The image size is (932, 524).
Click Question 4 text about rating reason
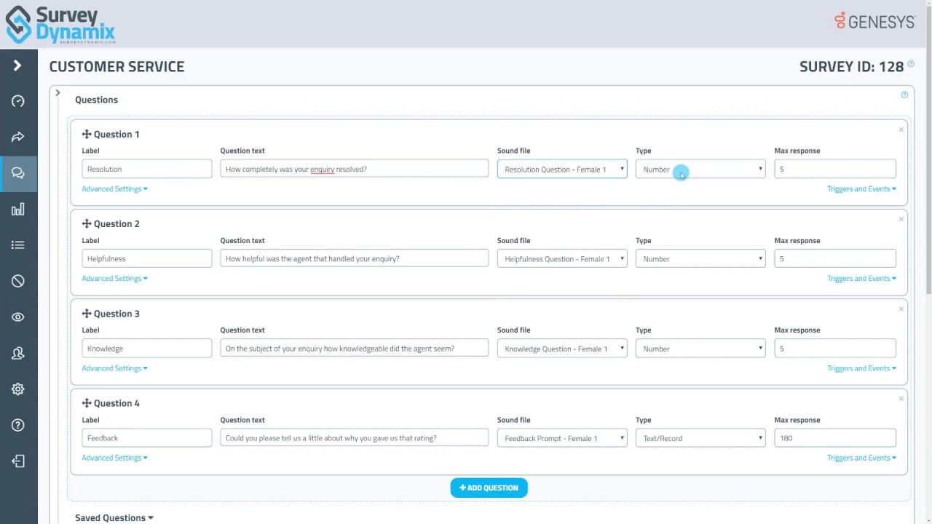(355, 438)
